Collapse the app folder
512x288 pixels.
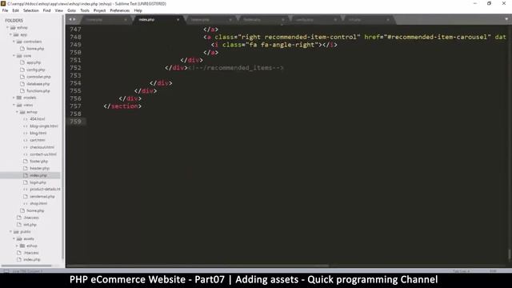coord(10,34)
